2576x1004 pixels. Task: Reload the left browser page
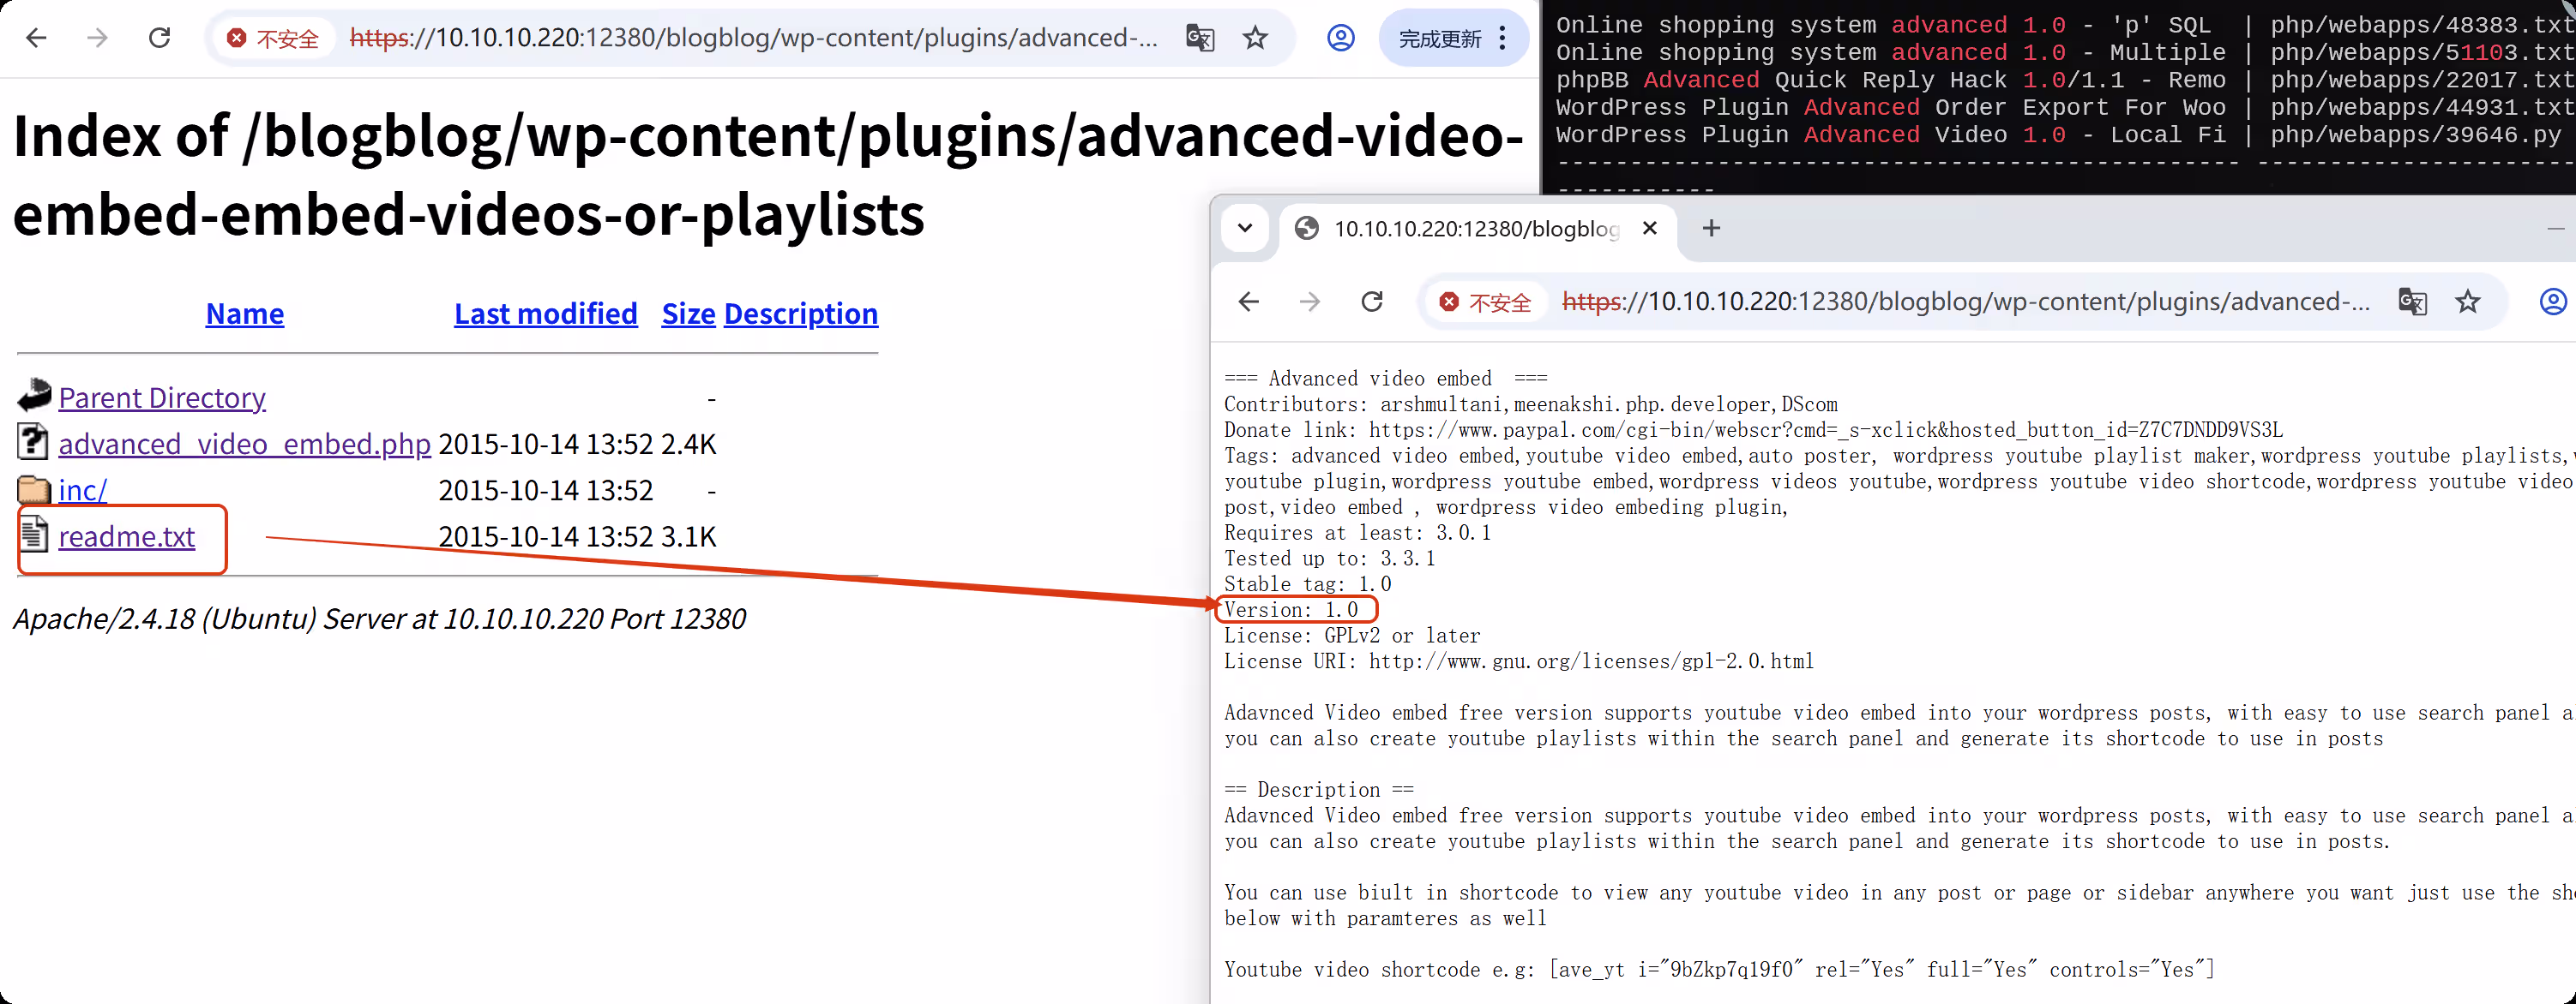(x=159, y=38)
